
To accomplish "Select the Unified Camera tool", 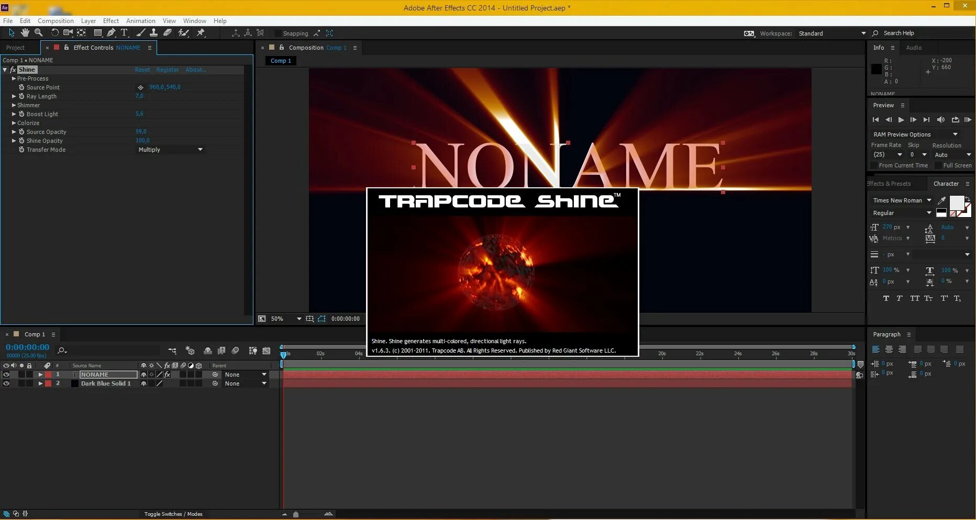I will click(68, 33).
